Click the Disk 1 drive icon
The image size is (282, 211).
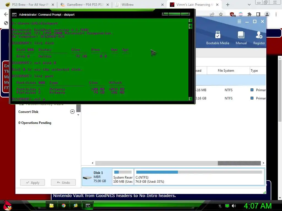coord(87,177)
